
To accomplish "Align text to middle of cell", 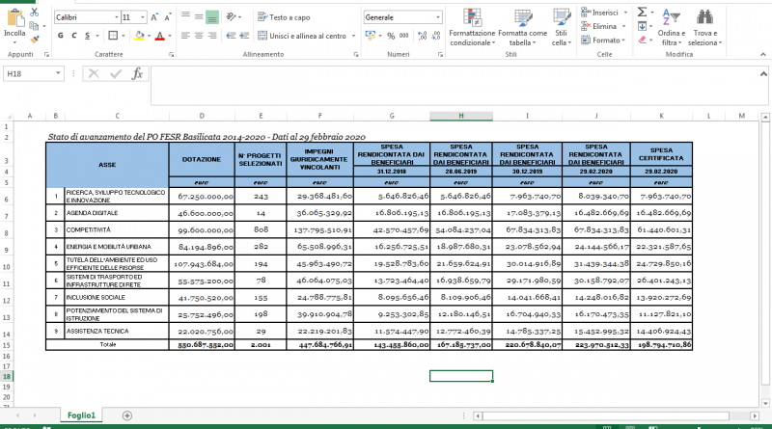I will [199, 16].
